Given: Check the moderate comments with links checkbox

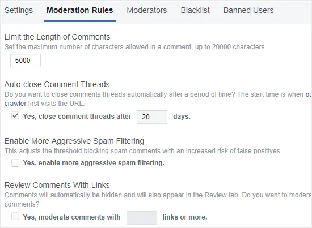Looking at the screenshot, I should pos(15,216).
